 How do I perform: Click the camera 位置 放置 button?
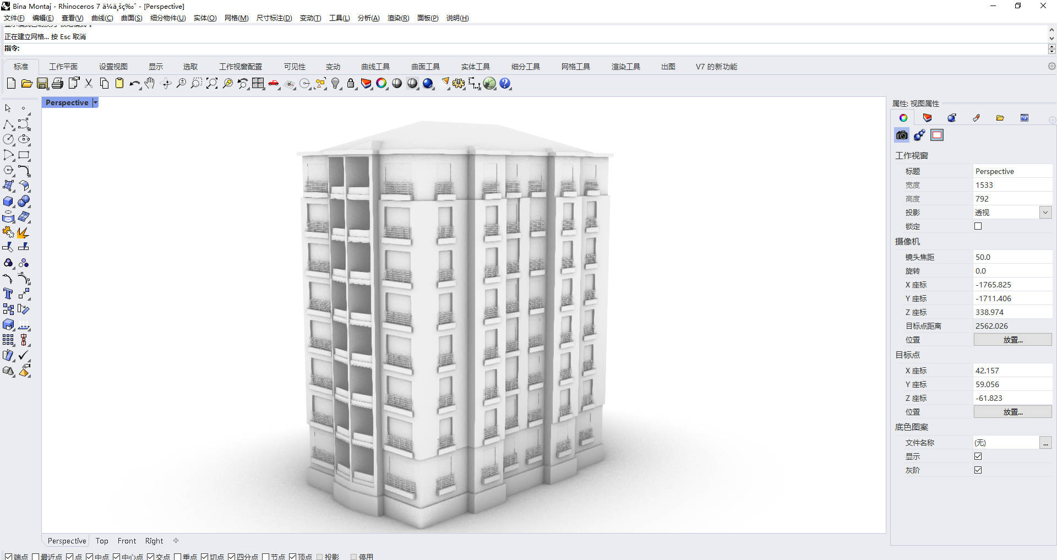[1012, 340]
